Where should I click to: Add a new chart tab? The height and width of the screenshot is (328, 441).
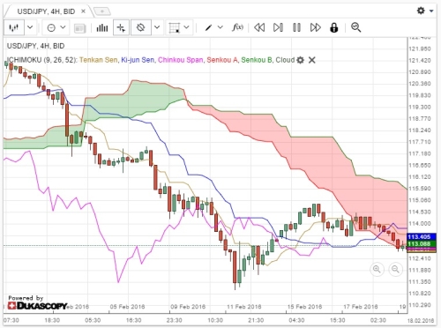pos(102,11)
